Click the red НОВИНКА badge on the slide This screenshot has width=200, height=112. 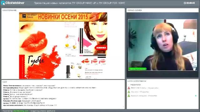pyautogui.click(x=101, y=48)
